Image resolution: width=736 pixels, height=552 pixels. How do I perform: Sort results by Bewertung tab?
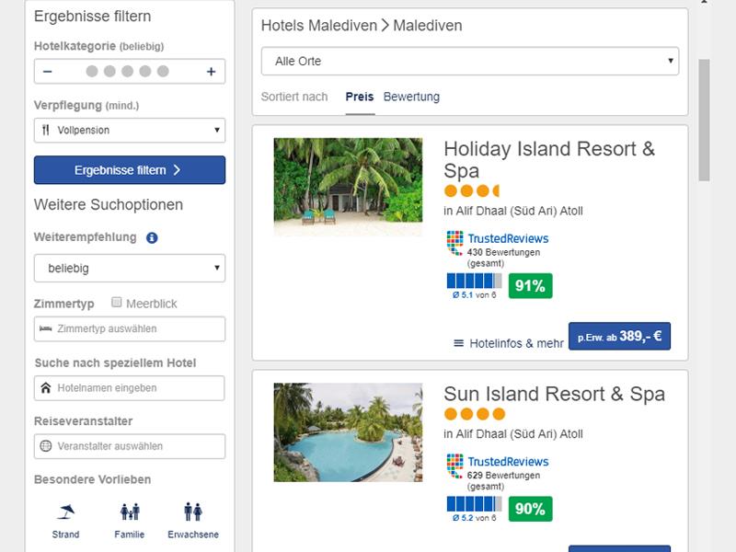[411, 97]
